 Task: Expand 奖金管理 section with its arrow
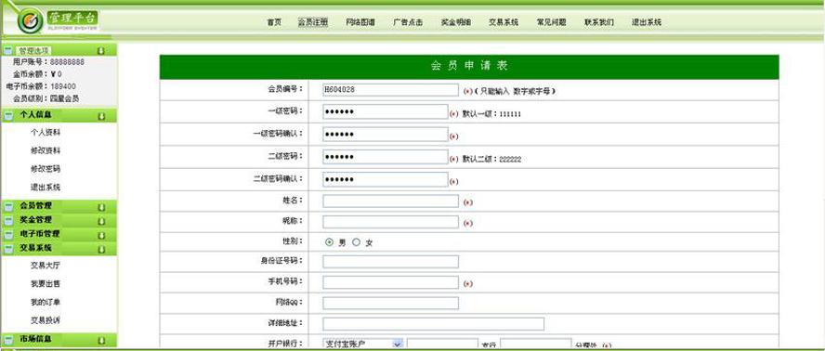click(101, 222)
